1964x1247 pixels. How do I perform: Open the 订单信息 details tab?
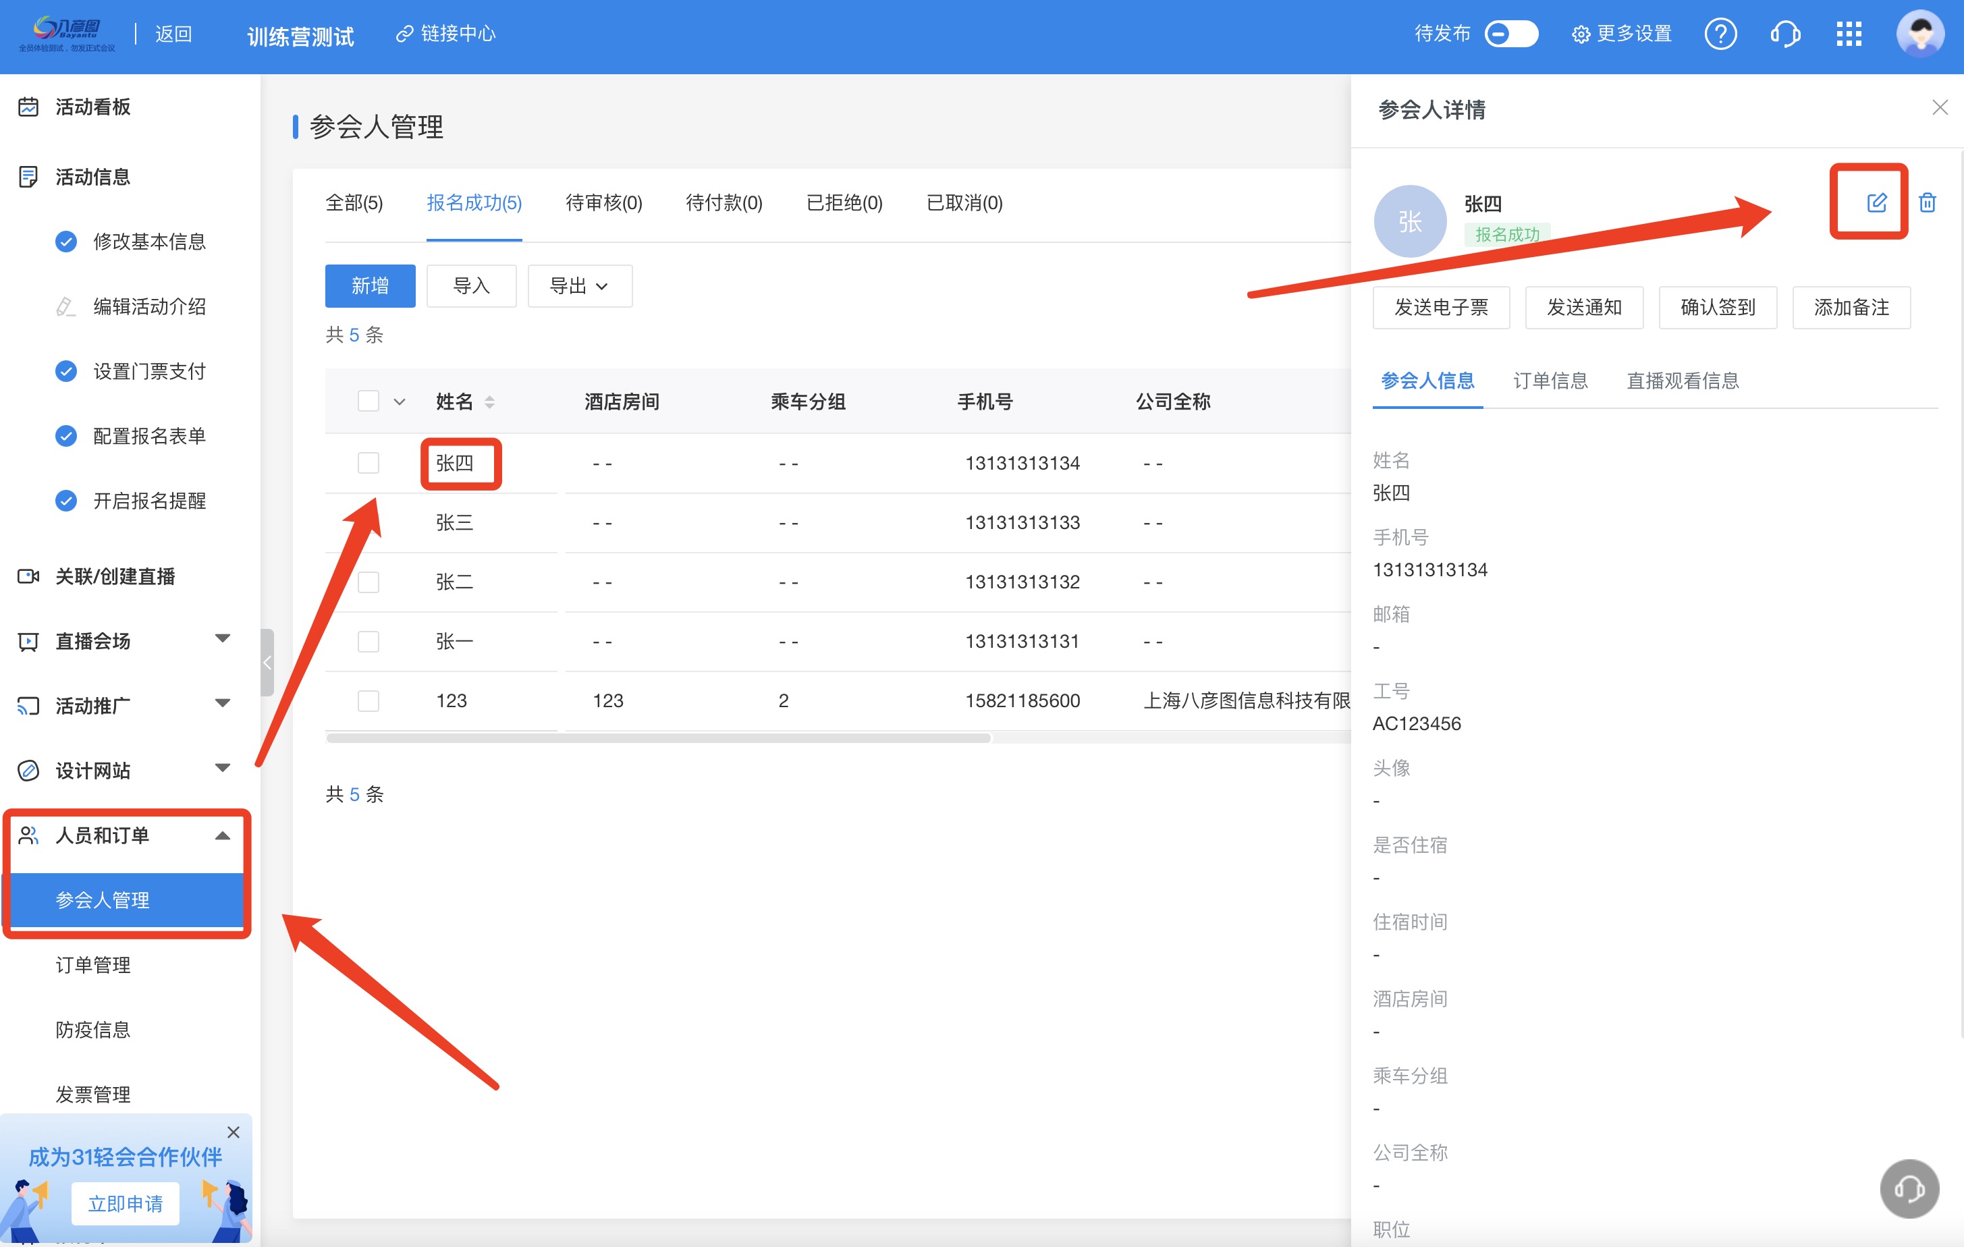coord(1550,381)
